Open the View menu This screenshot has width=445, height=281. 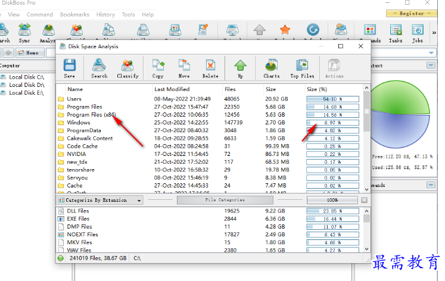pos(14,14)
